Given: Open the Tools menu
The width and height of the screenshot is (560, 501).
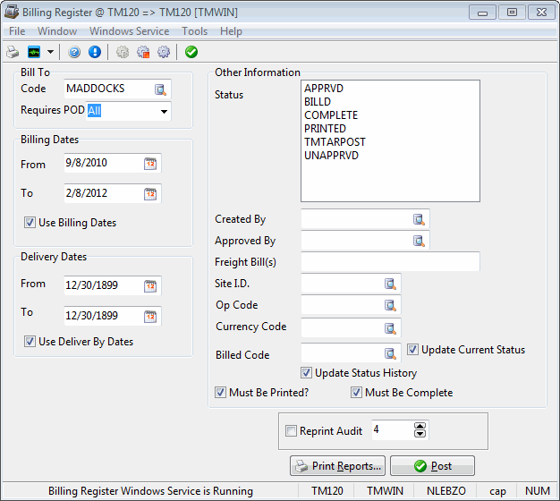Looking at the screenshot, I should coord(194,31).
